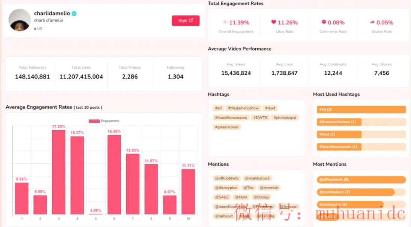Click the post 3 bar labeled 17.25%
The image size is (411, 227).
pyautogui.click(x=59, y=172)
